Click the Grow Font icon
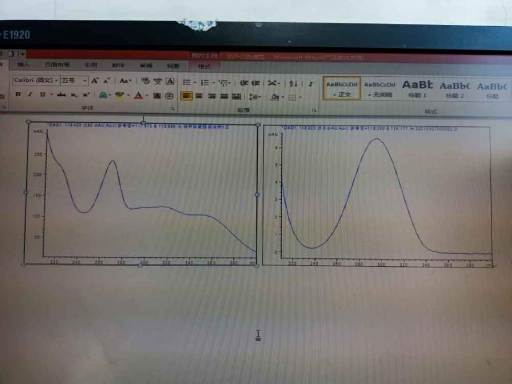This screenshot has width=512, height=384. click(95, 80)
